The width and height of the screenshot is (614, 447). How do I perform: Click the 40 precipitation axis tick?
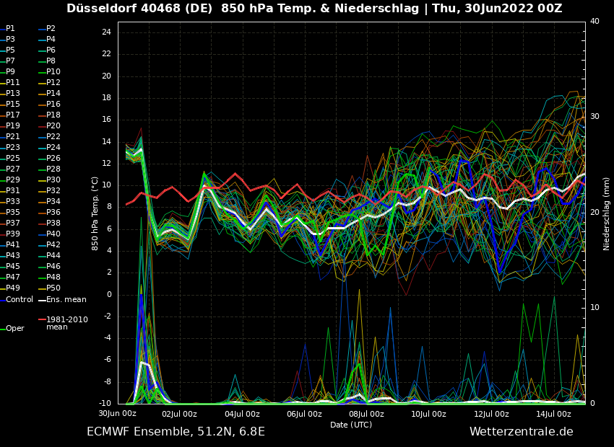pyautogui.click(x=594, y=22)
